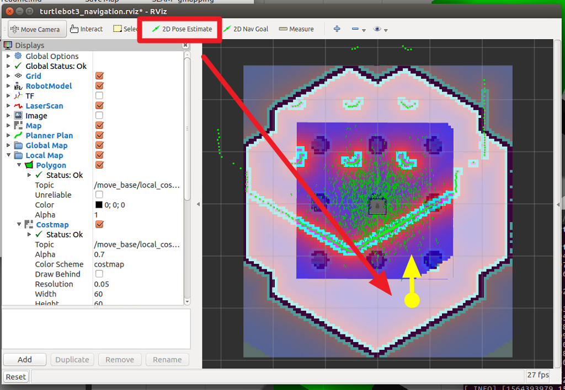Toggle the Global Map checkbox
The image size is (565, 390).
99,145
